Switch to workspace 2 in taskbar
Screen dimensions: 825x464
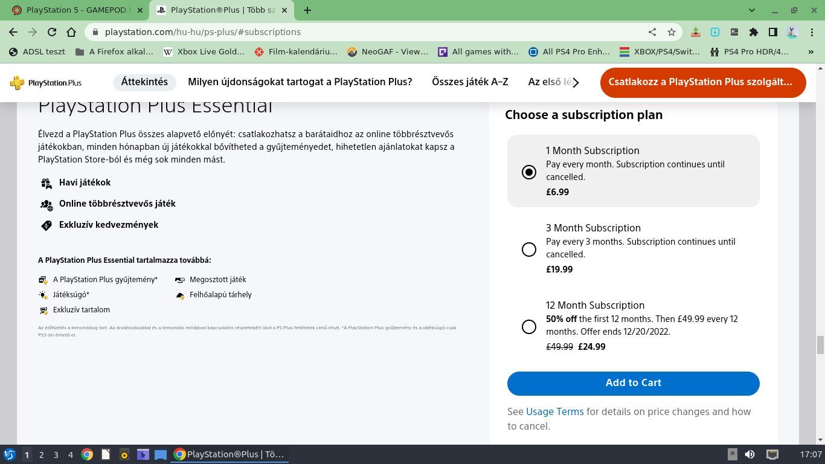(x=41, y=454)
